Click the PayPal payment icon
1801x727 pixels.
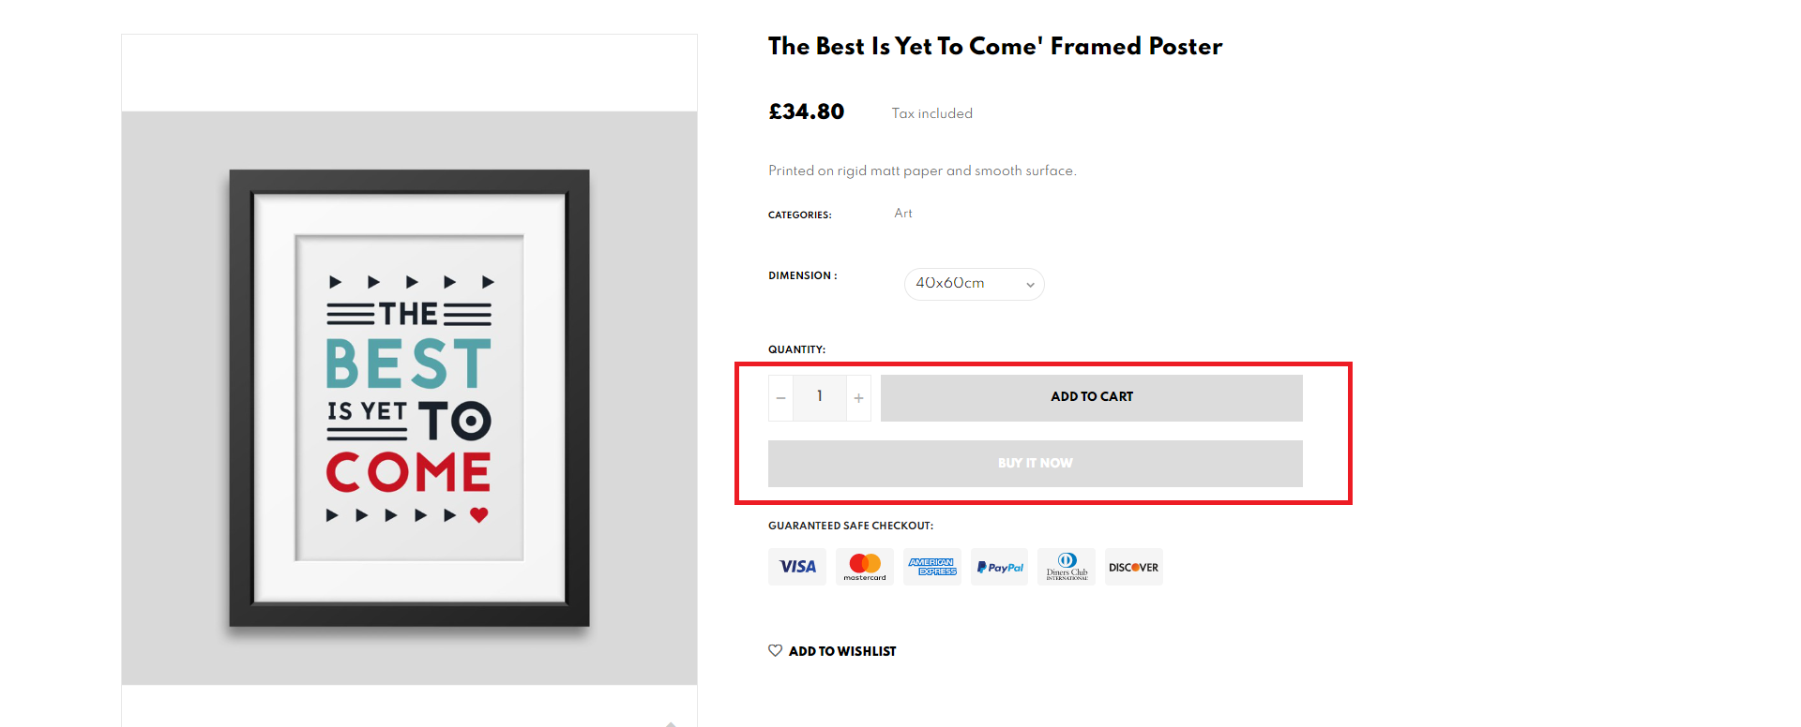pyautogui.click(x=1000, y=567)
